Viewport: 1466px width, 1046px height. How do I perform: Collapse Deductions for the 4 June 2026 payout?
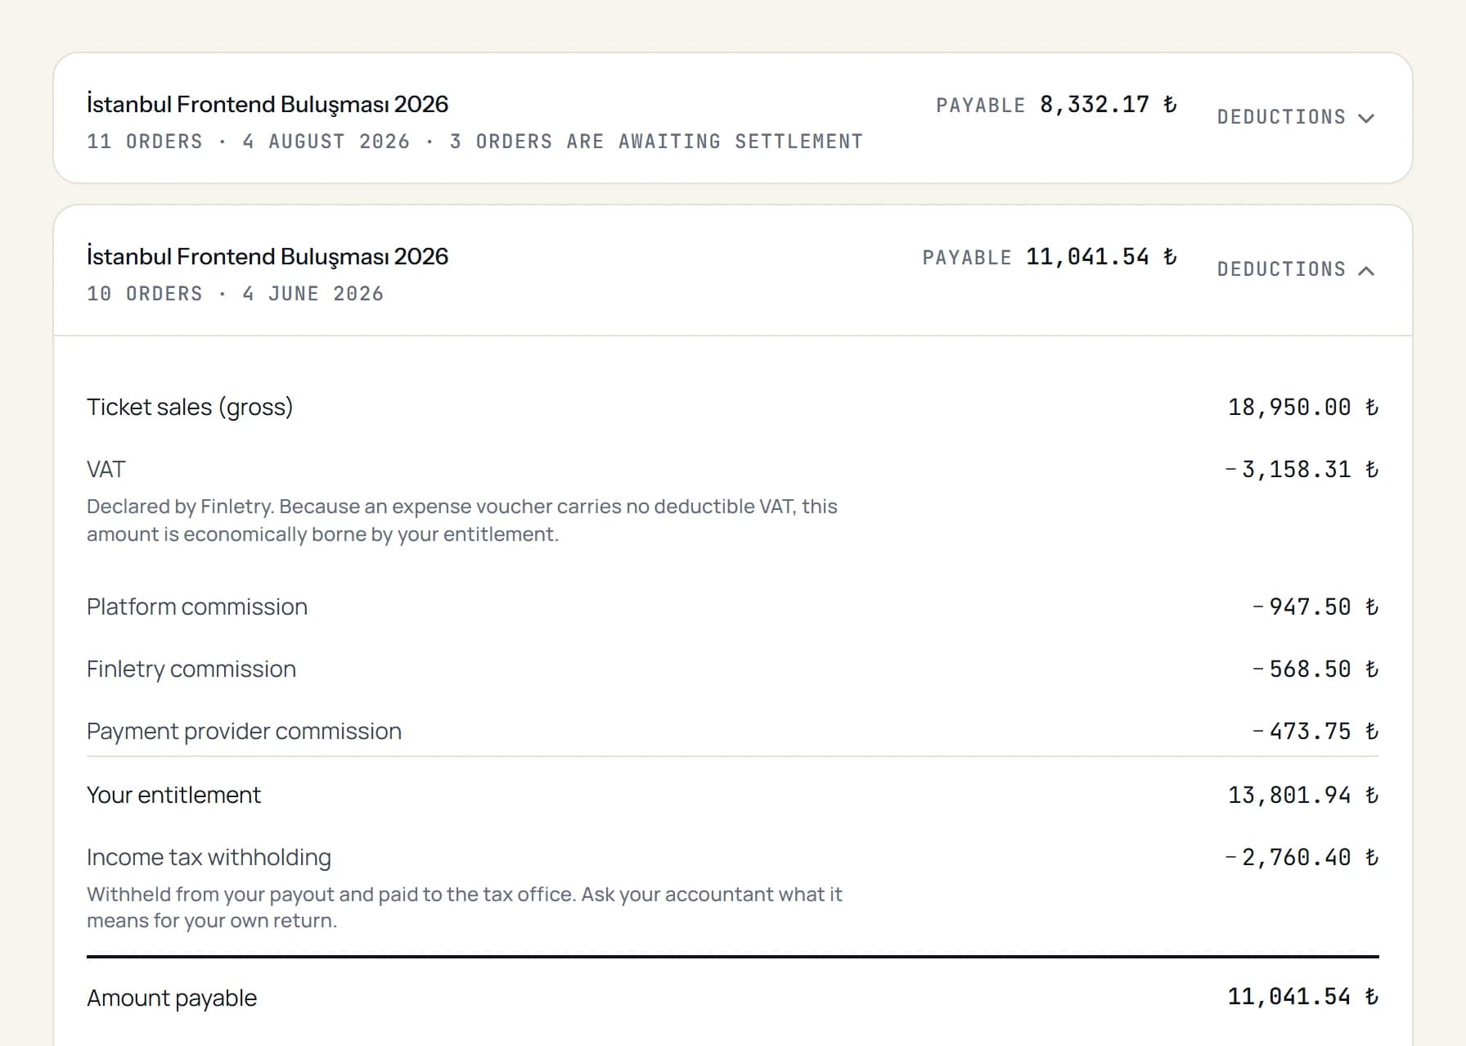(x=1296, y=269)
